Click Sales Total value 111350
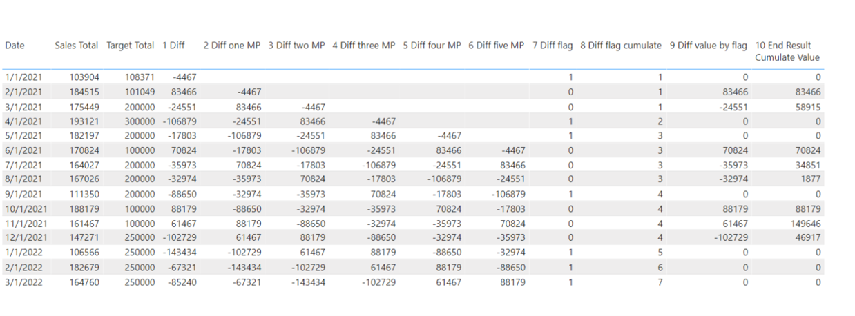This screenshot has width=855, height=316. 84,194
